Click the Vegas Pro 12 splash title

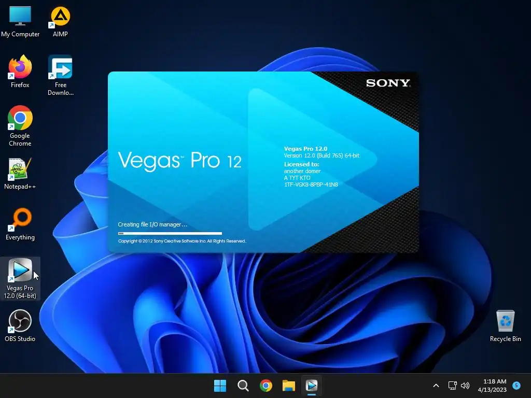pyautogui.click(x=179, y=161)
